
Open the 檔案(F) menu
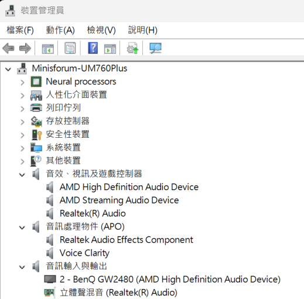click(x=20, y=30)
